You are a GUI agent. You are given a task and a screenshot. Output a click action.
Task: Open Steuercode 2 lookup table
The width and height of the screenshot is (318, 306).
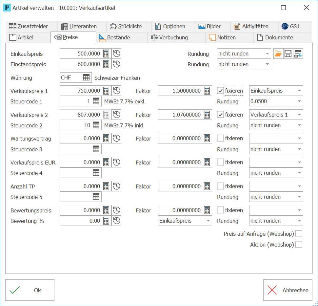click(x=96, y=125)
